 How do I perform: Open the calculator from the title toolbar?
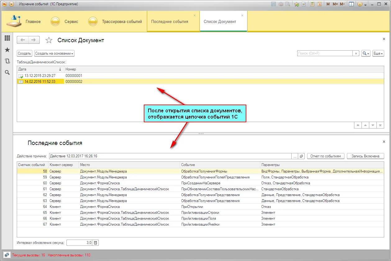tap(312, 4)
